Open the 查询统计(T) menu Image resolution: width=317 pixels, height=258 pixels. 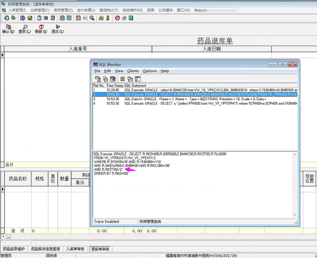tap(109, 10)
